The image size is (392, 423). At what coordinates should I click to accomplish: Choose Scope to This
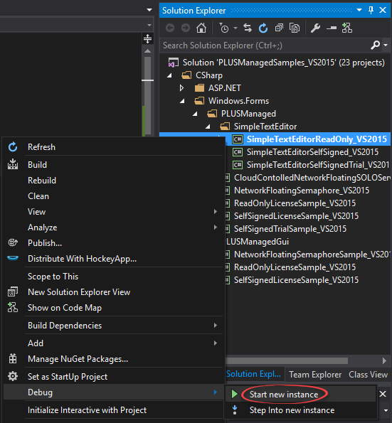tap(113, 277)
